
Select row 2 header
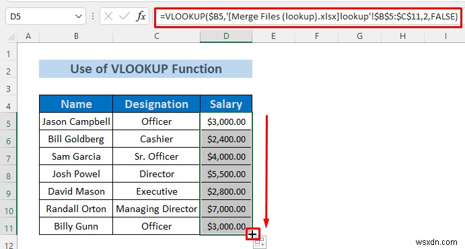(x=8, y=69)
